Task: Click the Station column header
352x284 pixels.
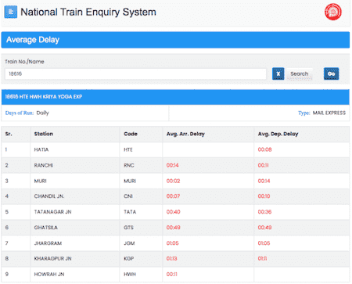Action: pos(44,134)
